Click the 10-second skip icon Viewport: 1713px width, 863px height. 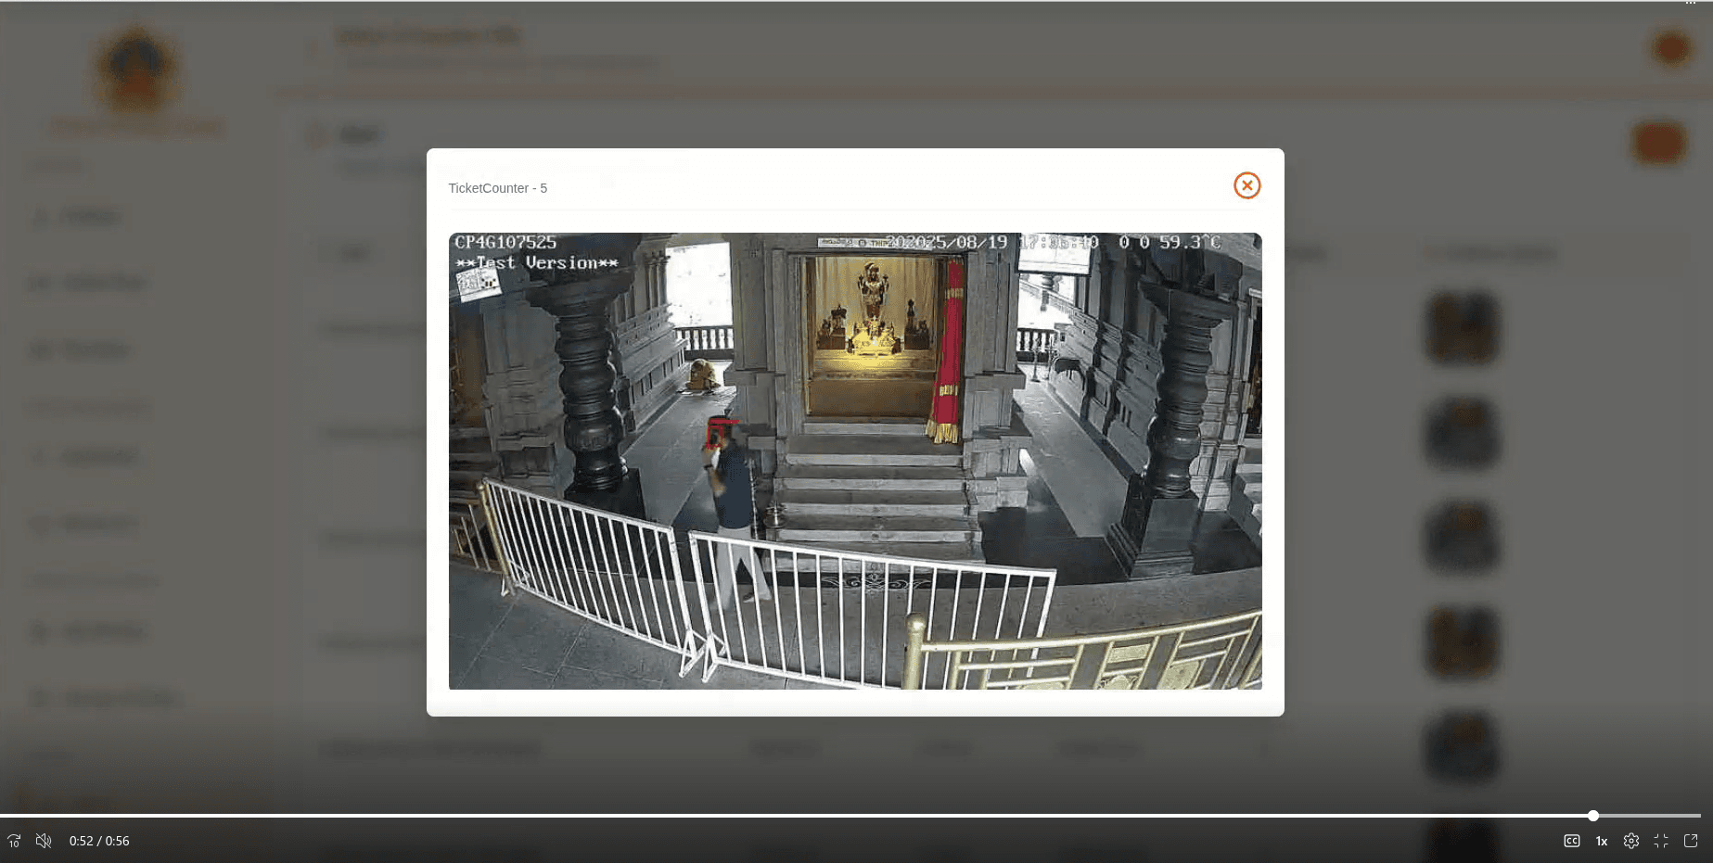pos(14,841)
